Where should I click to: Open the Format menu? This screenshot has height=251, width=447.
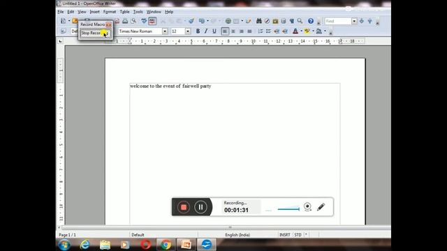[x=110, y=12]
